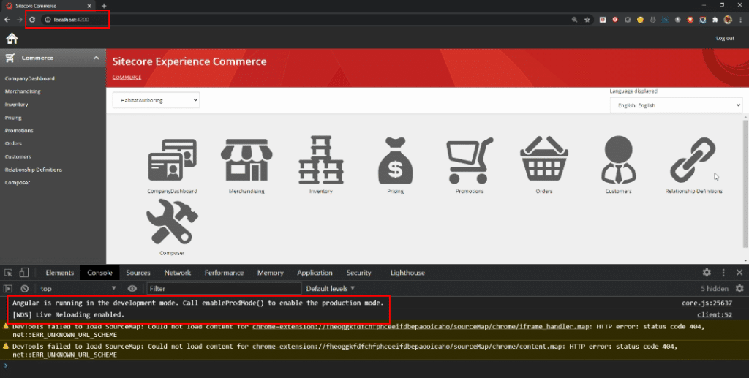This screenshot has width=749, height=378.
Task: Activate DevTools inspect element picker
Action: 8,273
